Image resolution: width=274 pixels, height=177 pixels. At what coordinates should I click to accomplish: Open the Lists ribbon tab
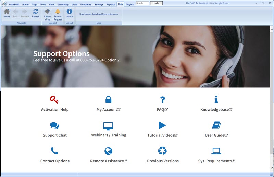point(74,5)
